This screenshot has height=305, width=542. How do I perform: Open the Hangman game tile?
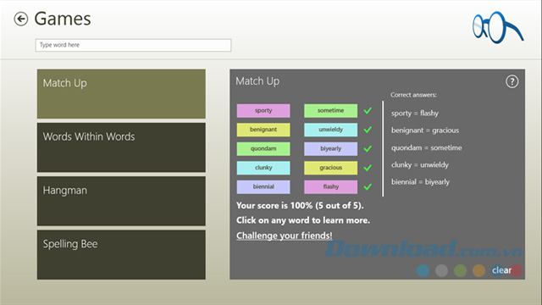pyautogui.click(x=121, y=201)
